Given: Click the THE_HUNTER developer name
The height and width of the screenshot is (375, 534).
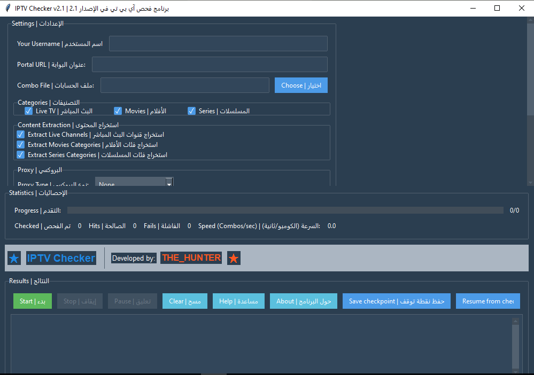Looking at the screenshot, I should (x=191, y=257).
